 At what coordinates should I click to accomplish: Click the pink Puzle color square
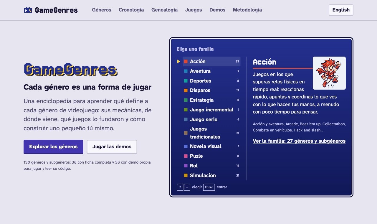point(186,156)
